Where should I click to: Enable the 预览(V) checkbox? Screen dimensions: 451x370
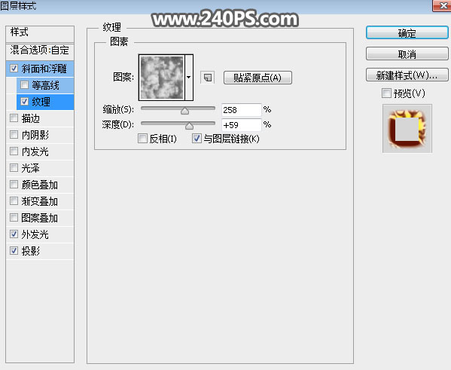click(x=386, y=93)
